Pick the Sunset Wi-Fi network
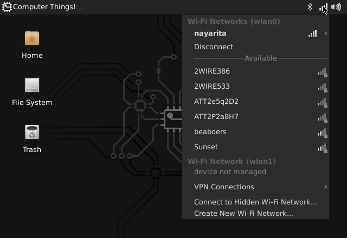The height and width of the screenshot is (238, 347). pyautogui.click(x=206, y=147)
